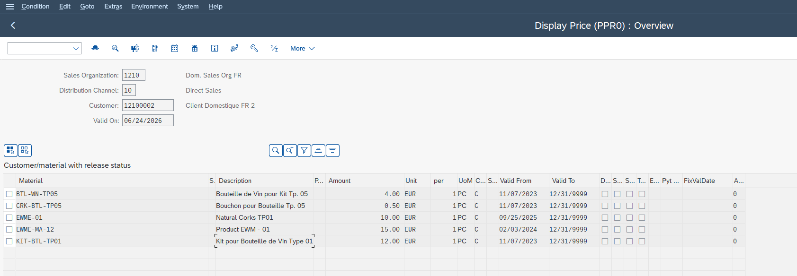Viewport: 797px width, 276px height.
Task: Open the Edit menu
Action: click(x=65, y=6)
